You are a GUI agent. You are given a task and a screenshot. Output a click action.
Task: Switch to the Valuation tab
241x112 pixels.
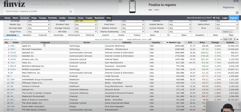coord(27,35)
